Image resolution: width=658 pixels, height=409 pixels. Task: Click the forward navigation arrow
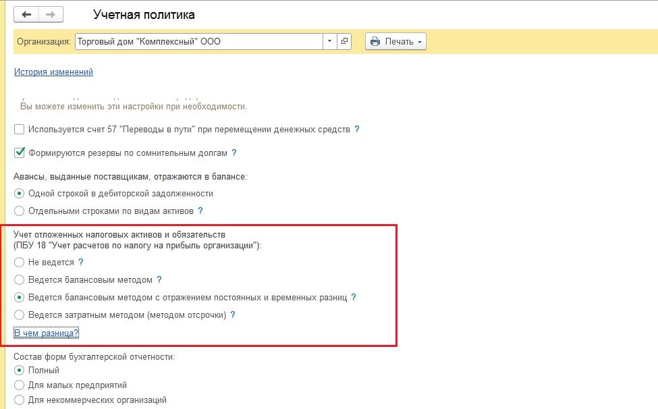50,14
